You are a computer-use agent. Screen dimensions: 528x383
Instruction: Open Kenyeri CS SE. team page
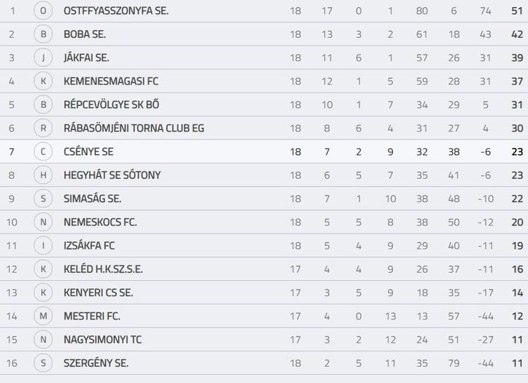99,293
